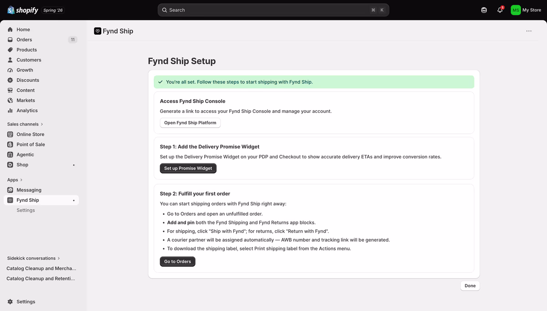
Task: Click the Shop channel icon
Action: click(x=10, y=165)
